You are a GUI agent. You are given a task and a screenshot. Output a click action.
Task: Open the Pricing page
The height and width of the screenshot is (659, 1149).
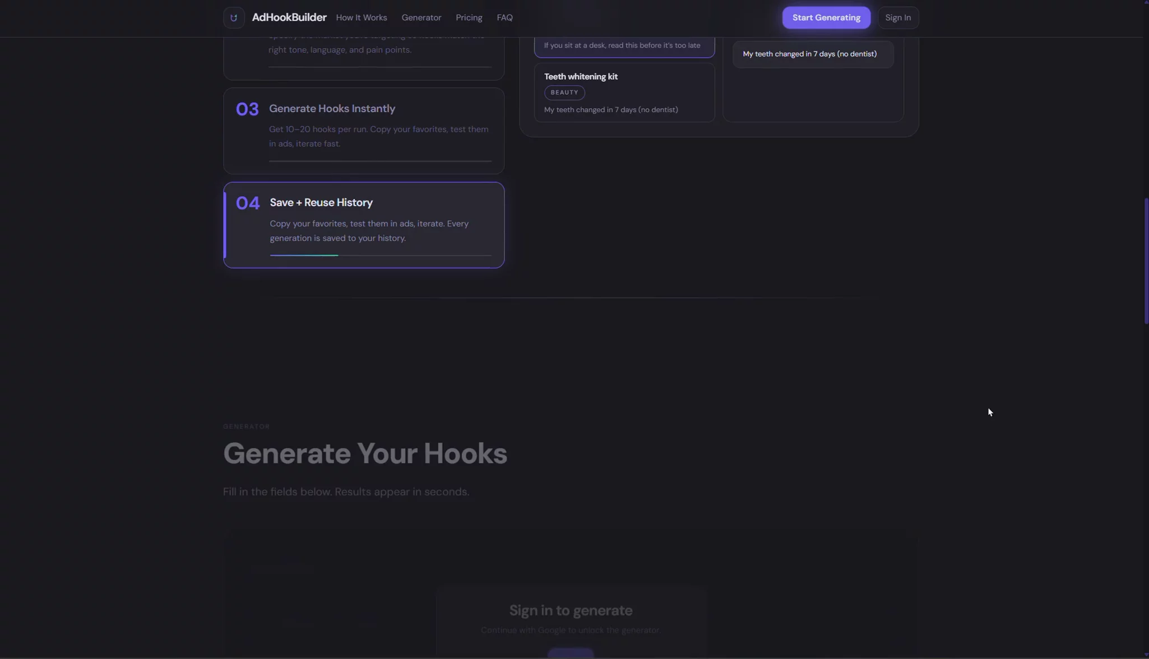[x=469, y=17]
